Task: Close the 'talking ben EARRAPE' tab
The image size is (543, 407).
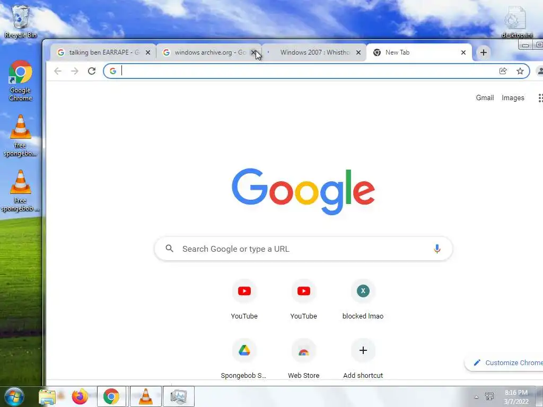Action: 148,52
